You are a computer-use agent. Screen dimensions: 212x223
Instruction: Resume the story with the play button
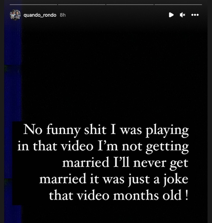171,15
